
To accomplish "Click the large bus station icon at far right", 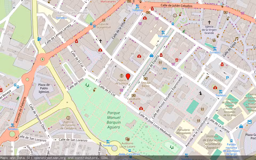I will pyautogui.click(x=250, y=122).
